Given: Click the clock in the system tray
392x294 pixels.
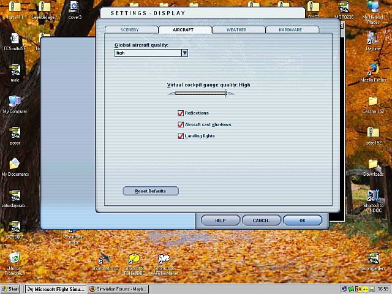Looking at the screenshot, I should point(383,289).
